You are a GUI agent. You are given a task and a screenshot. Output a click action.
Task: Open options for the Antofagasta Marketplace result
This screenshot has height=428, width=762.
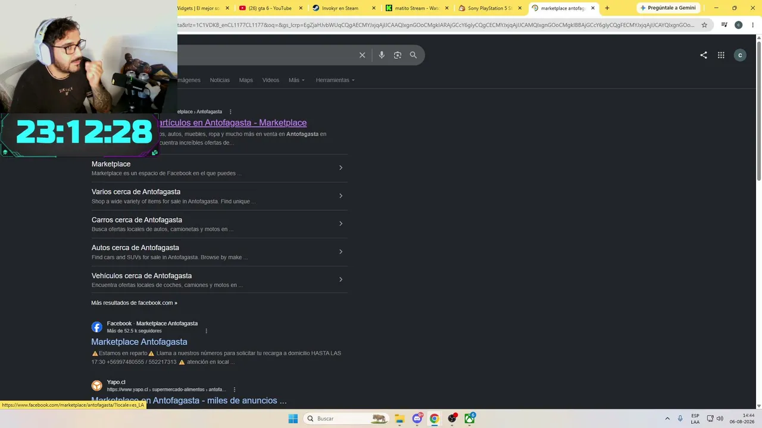tap(230, 112)
